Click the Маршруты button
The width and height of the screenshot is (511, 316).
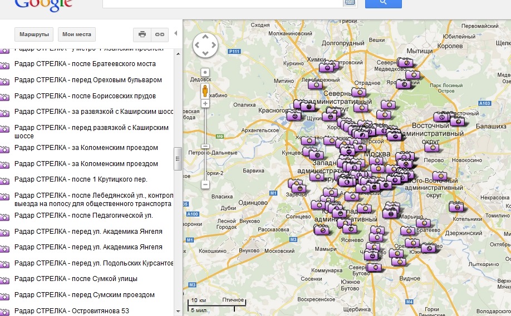(x=34, y=34)
